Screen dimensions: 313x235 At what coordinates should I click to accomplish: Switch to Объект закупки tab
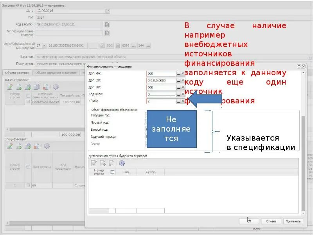[x=18, y=72]
